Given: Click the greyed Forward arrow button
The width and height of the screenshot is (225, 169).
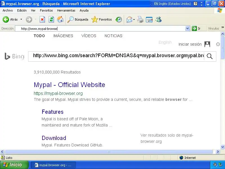Looking at the screenshot, I should pyautogui.click(x=29, y=19).
